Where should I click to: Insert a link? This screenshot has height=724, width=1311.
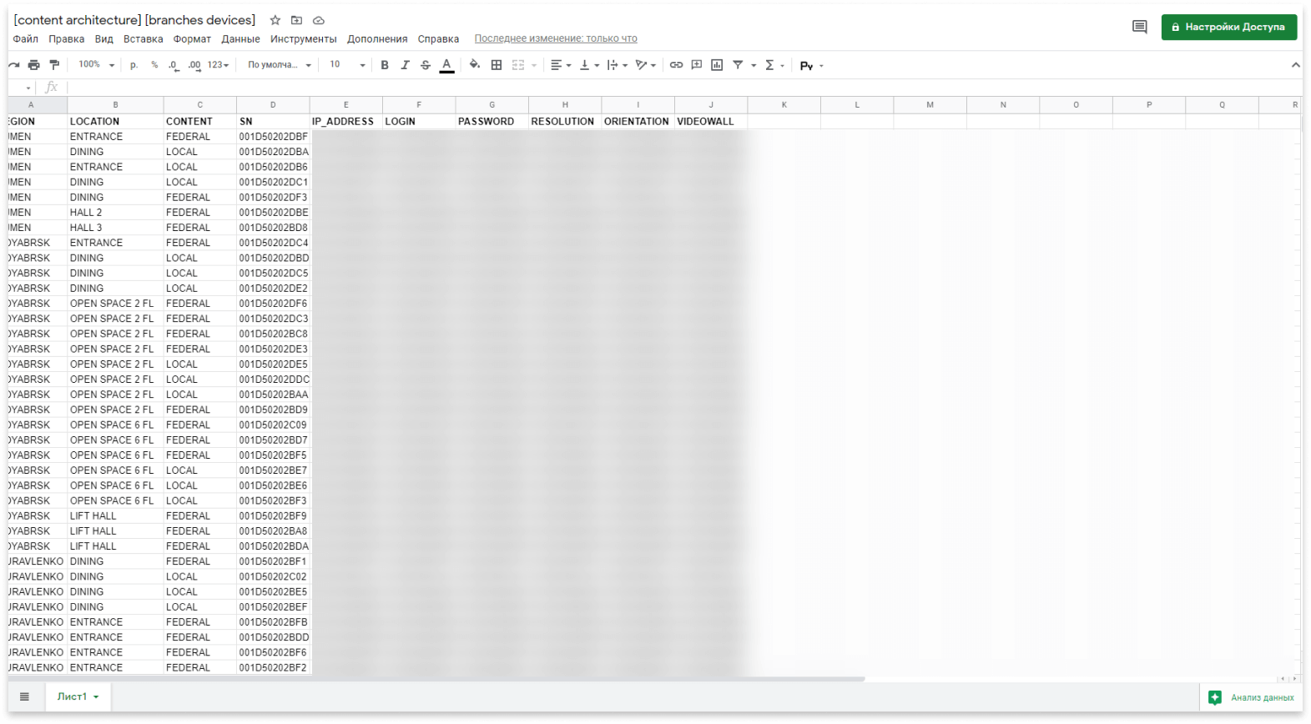pyautogui.click(x=676, y=65)
